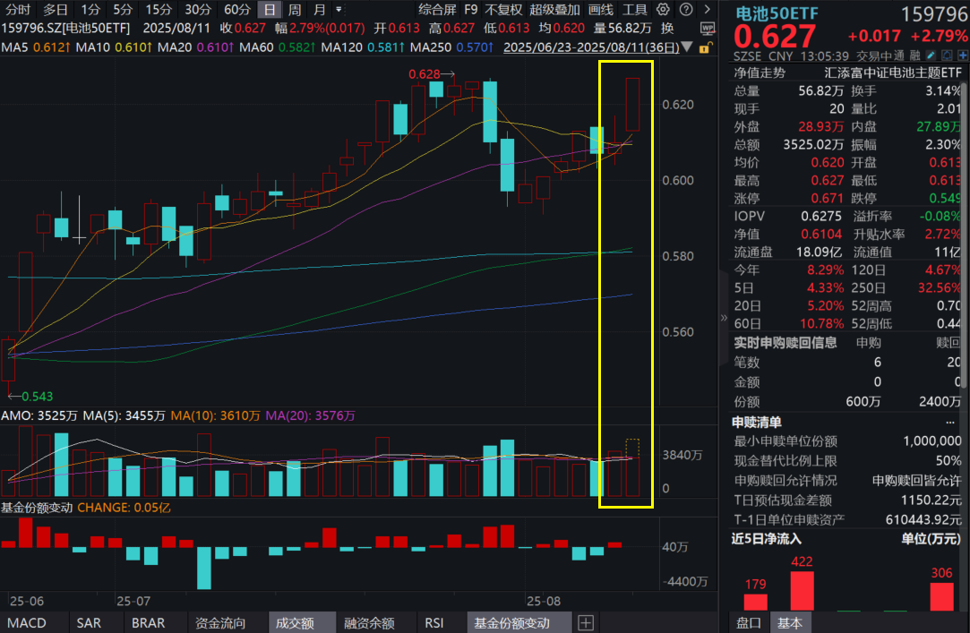
Task: Click the help question-mark icon
Action: [686, 10]
